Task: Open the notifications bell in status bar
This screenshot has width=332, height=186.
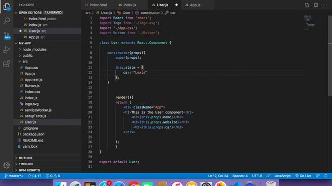Action: (326, 176)
